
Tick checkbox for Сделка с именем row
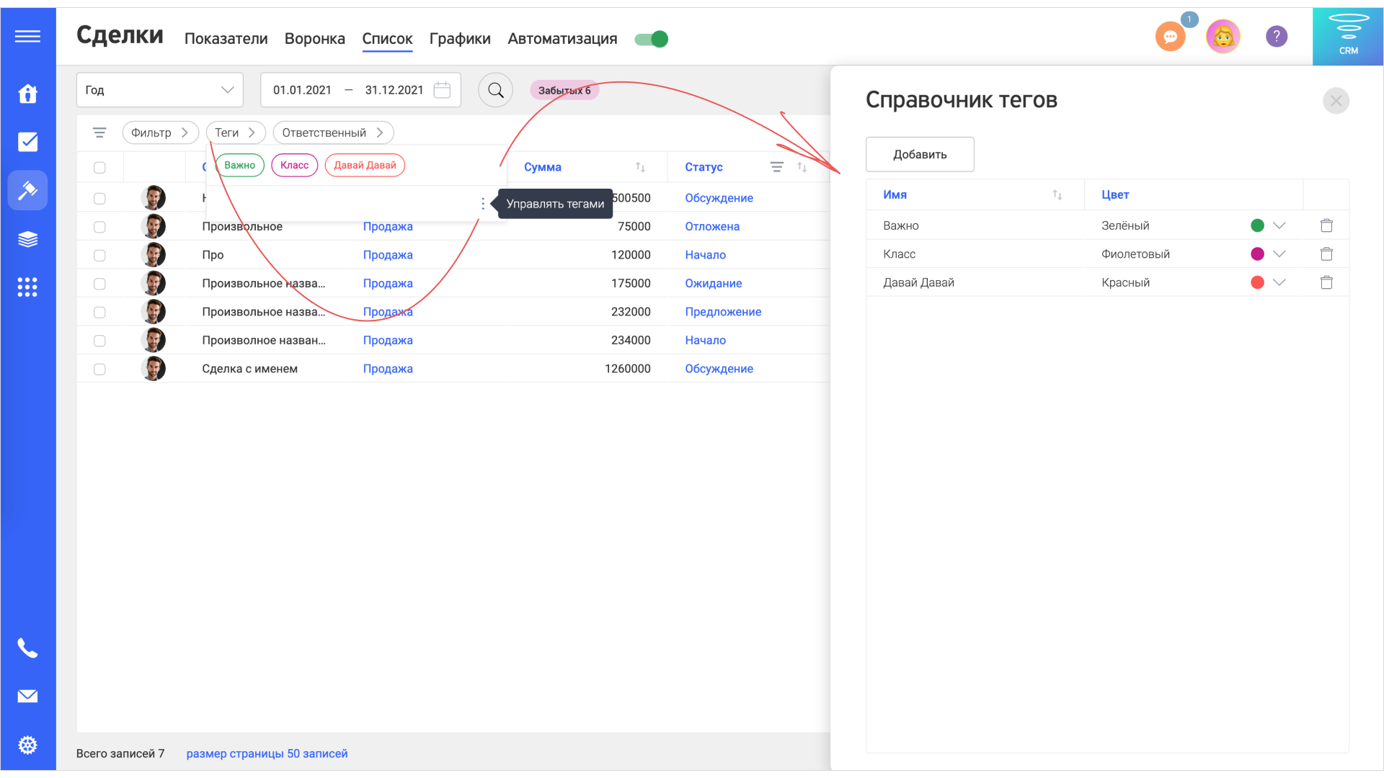click(x=99, y=369)
